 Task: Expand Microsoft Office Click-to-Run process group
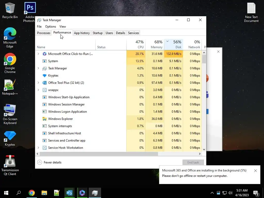pyautogui.click(x=38, y=54)
